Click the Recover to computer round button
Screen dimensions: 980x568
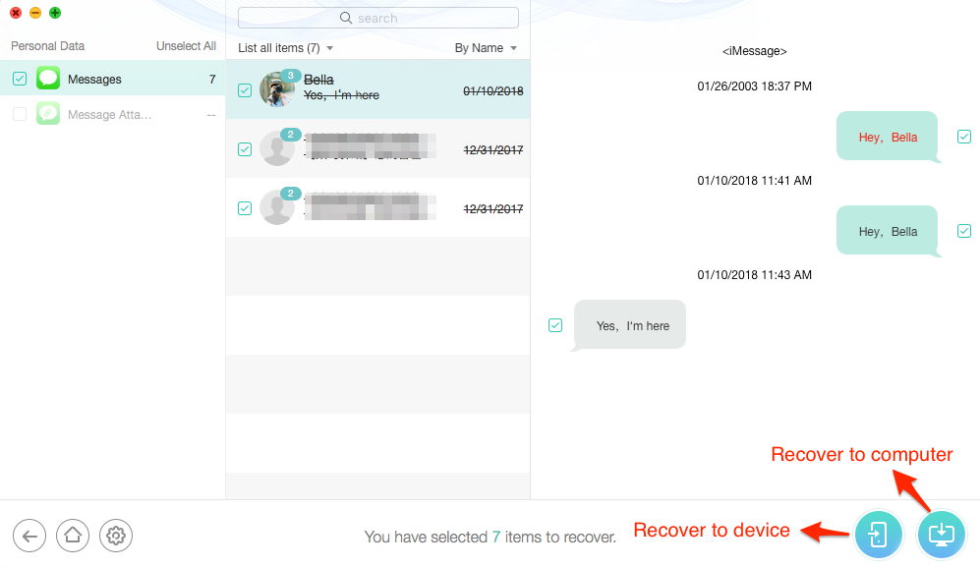pyautogui.click(x=942, y=535)
